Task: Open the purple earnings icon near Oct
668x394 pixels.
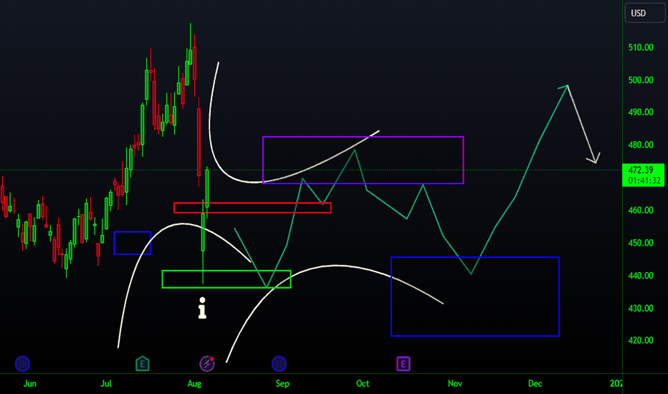Action: (403, 364)
